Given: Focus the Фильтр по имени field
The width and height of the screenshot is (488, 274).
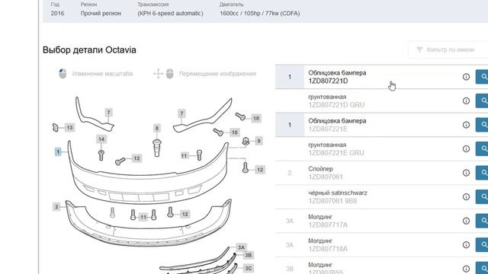Looking at the screenshot, I should coord(448,49).
